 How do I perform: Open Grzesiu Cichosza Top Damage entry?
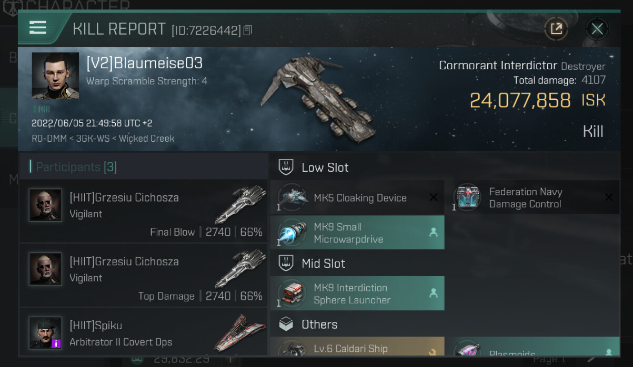point(143,275)
